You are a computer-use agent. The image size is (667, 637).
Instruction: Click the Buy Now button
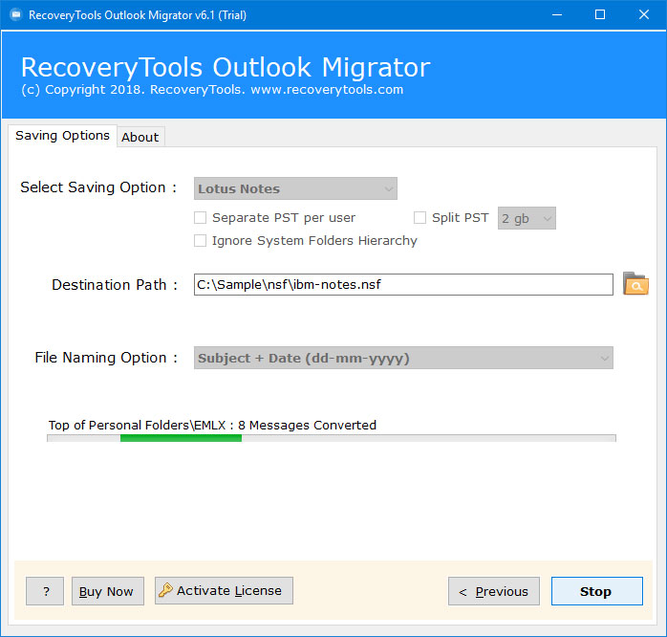[108, 591]
